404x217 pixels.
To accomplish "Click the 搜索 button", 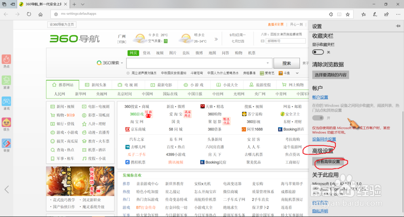I will 286,63.
